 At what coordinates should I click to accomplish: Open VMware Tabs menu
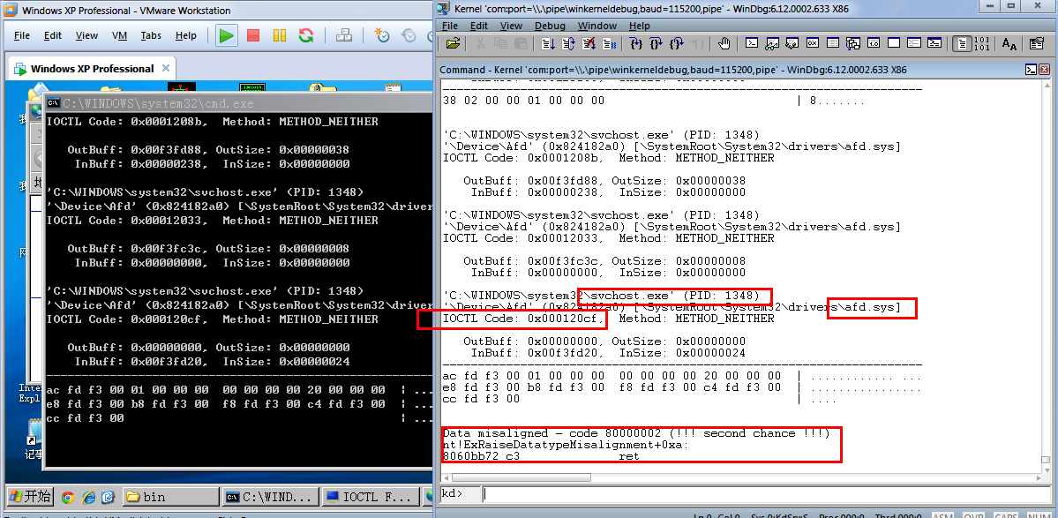click(151, 36)
